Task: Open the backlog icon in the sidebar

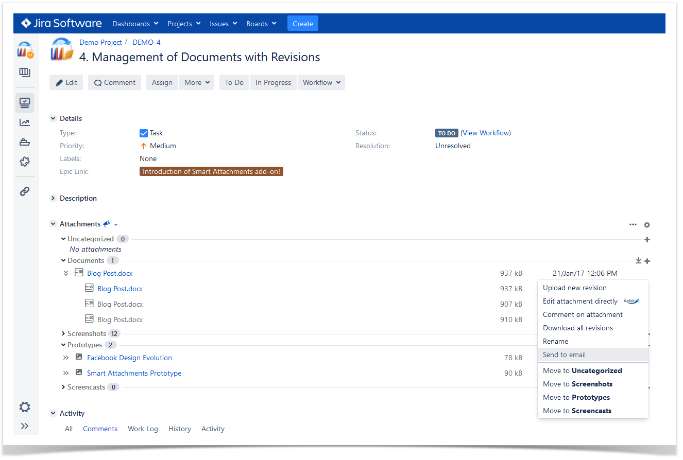Action: [25, 72]
